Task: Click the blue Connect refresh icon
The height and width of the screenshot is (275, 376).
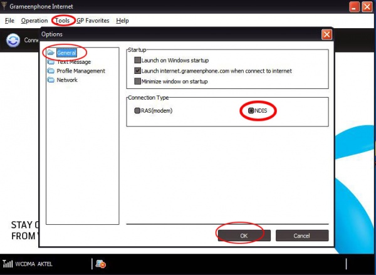Action: point(13,40)
